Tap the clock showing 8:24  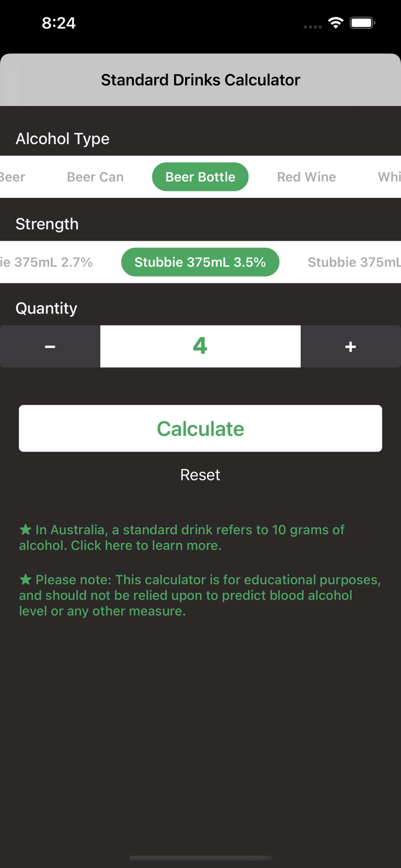(60, 23)
